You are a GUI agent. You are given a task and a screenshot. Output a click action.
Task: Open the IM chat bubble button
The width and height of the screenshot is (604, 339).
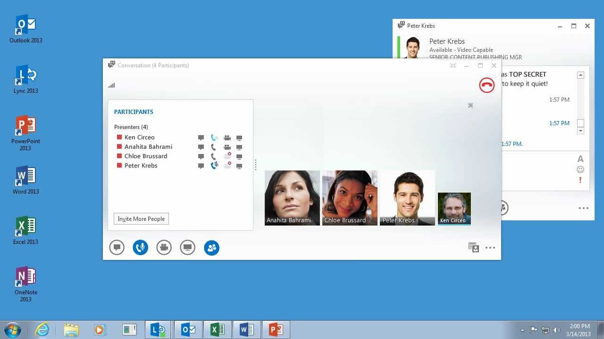coord(117,248)
